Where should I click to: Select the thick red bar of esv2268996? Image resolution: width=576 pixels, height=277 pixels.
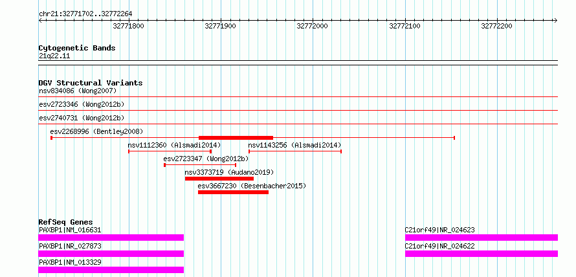tap(236, 138)
